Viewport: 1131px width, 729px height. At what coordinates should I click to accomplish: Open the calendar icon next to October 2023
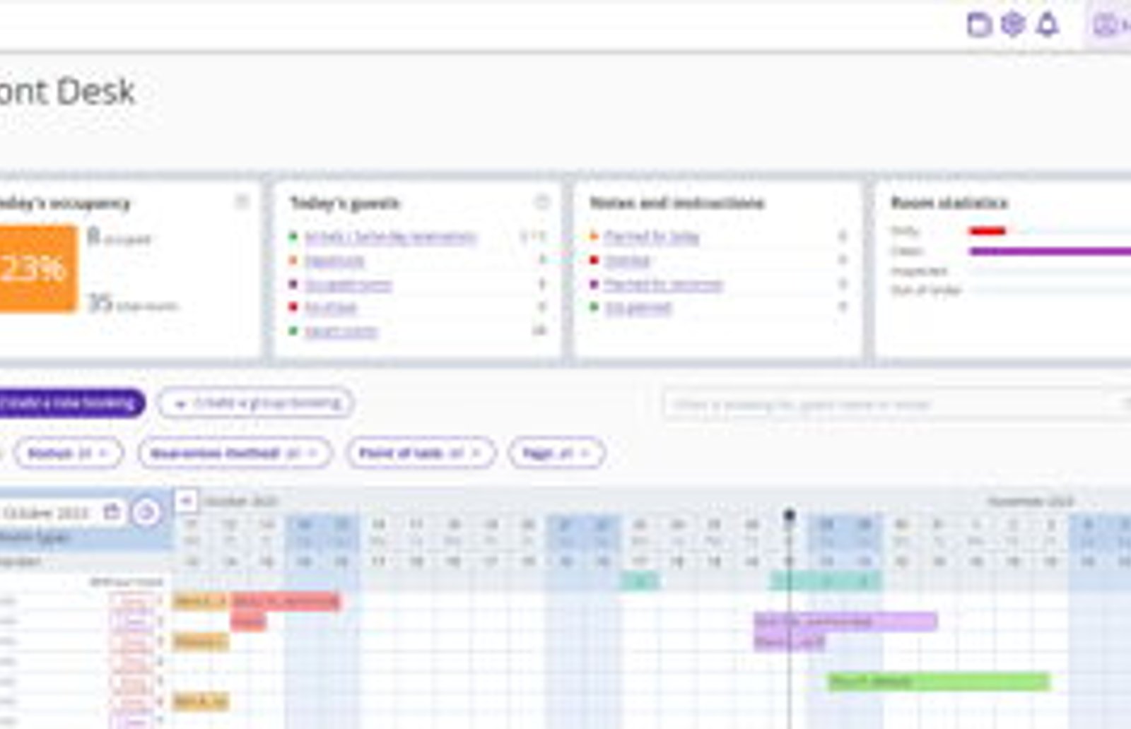pyautogui.click(x=112, y=511)
